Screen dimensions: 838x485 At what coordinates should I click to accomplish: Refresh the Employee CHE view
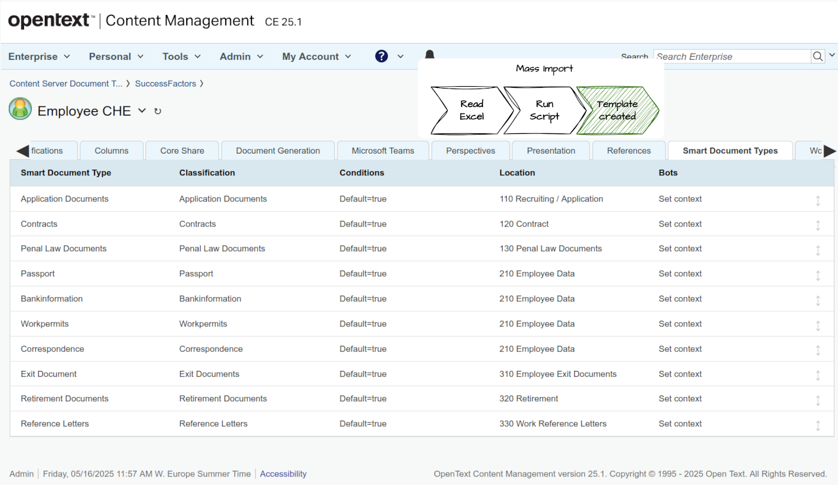(157, 111)
